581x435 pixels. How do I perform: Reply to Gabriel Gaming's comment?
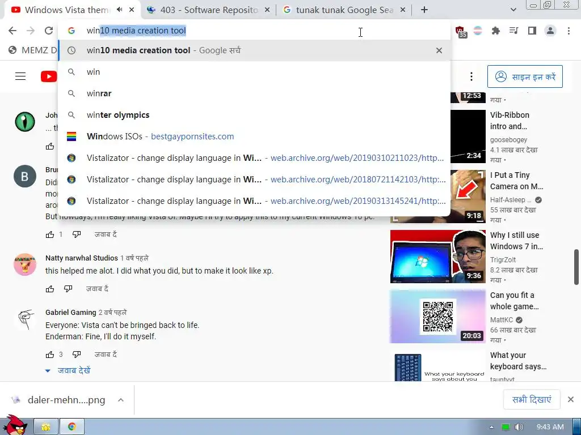[106, 355]
